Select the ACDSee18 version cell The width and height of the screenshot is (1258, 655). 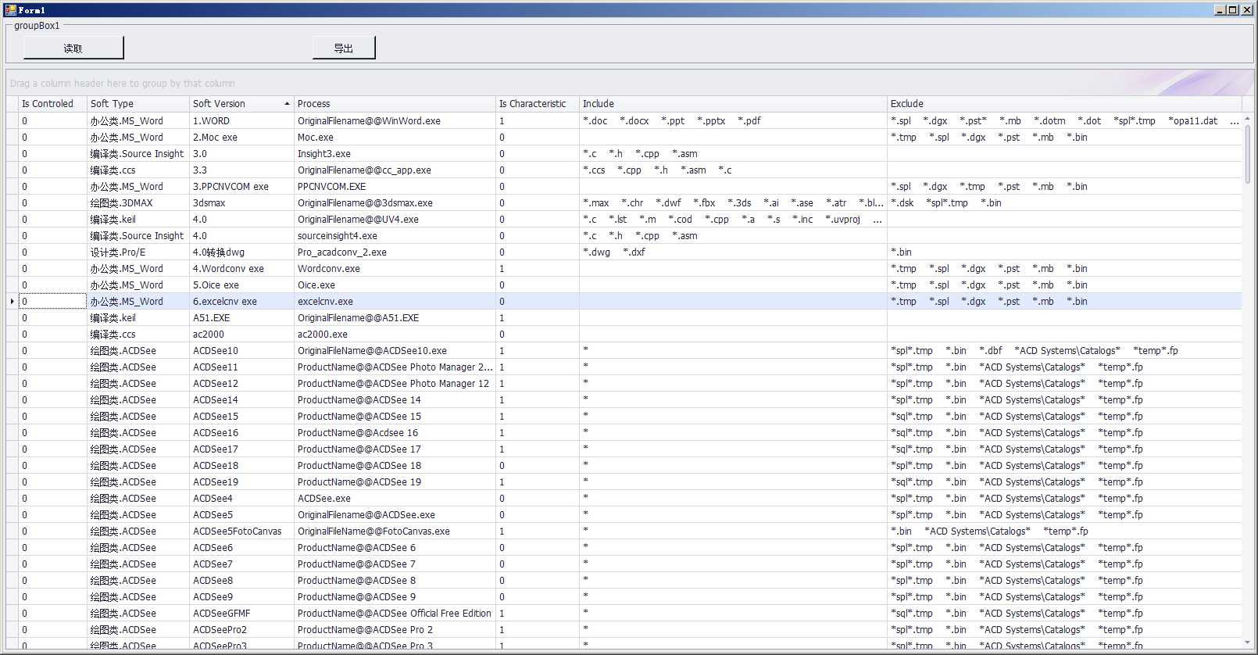pos(241,465)
